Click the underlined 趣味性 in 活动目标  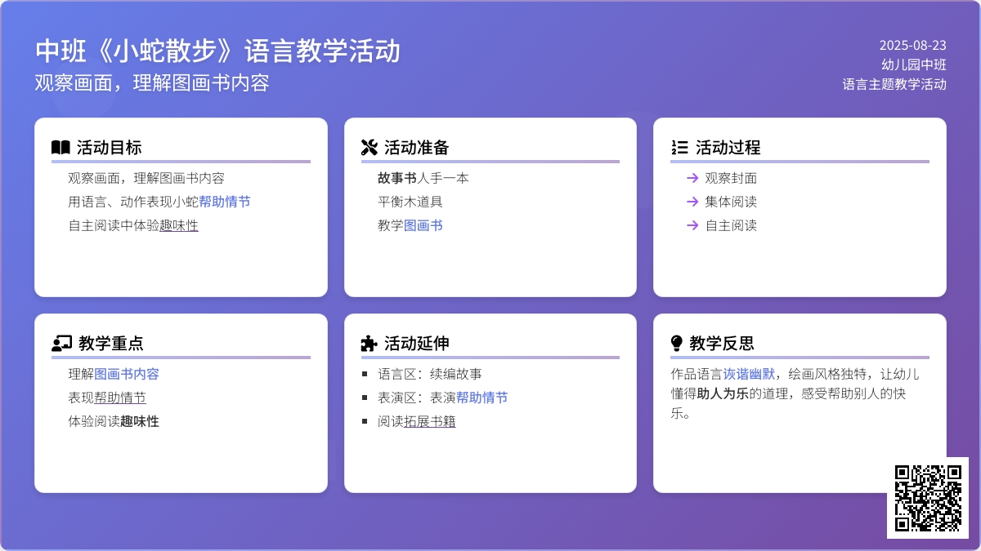(179, 225)
